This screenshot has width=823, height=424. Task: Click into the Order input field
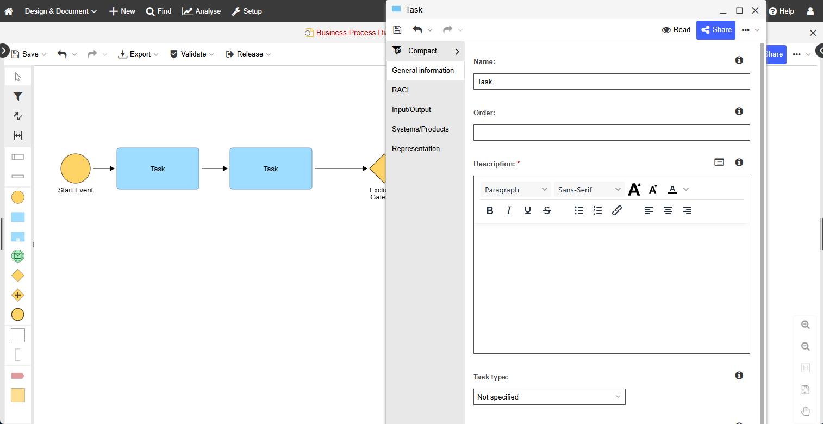[612, 133]
